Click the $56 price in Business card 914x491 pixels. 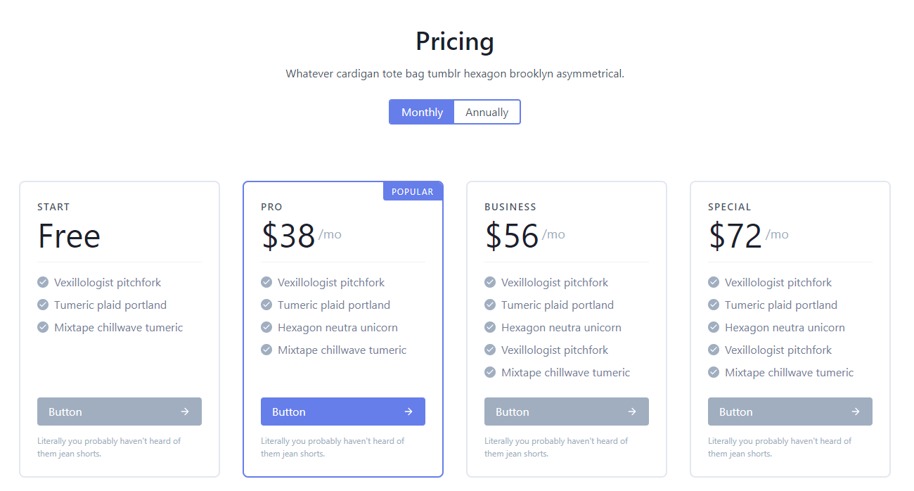(x=512, y=236)
